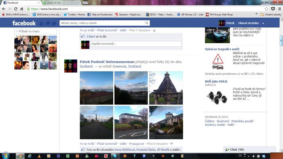Image resolution: width=283 pixels, height=159 pixels.
Task: Click Napište komentář field
Action: (x=136, y=44)
